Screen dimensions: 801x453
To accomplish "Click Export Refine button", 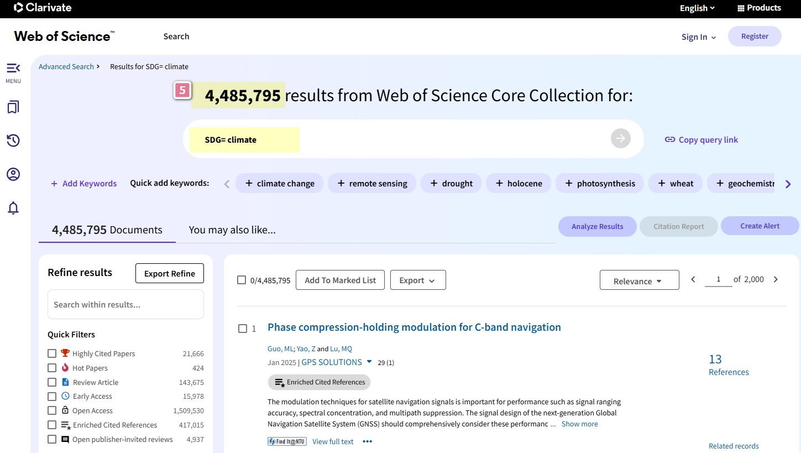I will tap(170, 273).
